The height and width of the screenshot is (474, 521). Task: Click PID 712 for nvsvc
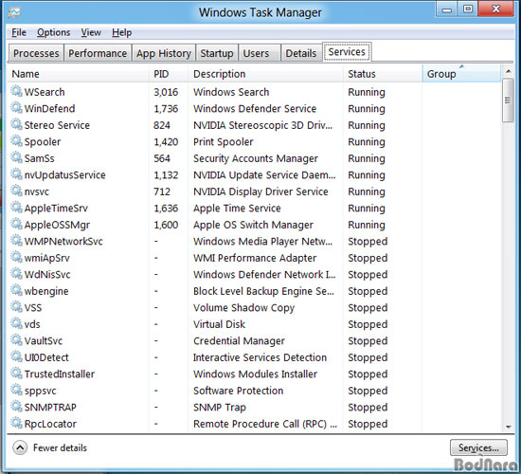[x=162, y=191]
